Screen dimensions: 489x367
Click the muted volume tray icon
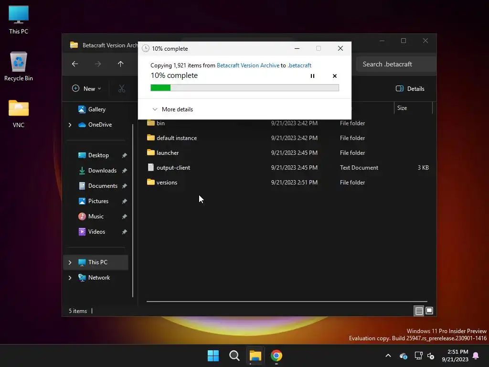pyautogui.click(x=431, y=356)
